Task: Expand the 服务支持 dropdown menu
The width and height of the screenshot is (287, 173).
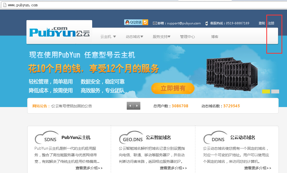Action: coord(161,37)
